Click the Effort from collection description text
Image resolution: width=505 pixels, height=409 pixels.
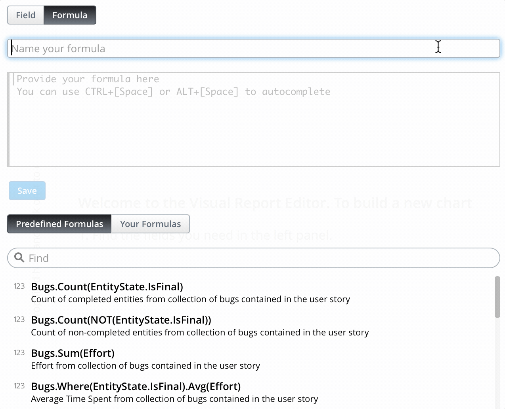point(145,365)
